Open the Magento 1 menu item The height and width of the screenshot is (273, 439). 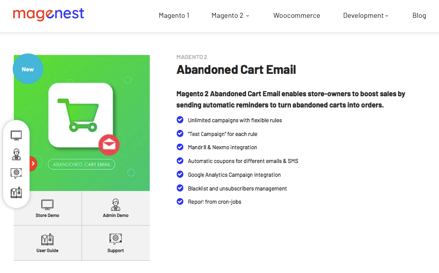pos(174,15)
